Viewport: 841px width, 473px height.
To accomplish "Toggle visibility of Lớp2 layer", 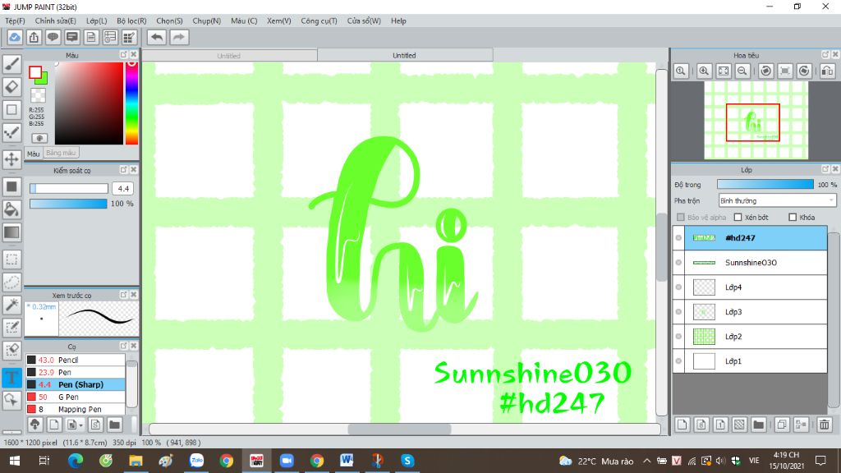I will 678,336.
